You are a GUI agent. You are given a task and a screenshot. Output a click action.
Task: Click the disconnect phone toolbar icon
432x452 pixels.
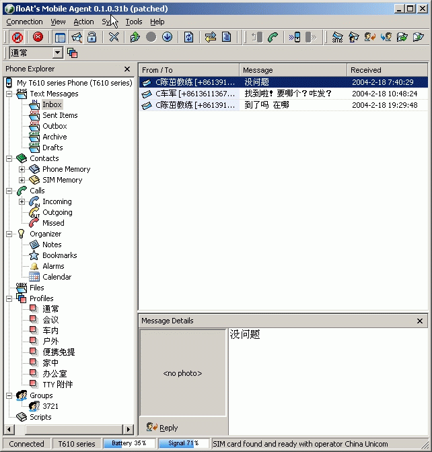pyautogui.click(x=17, y=37)
